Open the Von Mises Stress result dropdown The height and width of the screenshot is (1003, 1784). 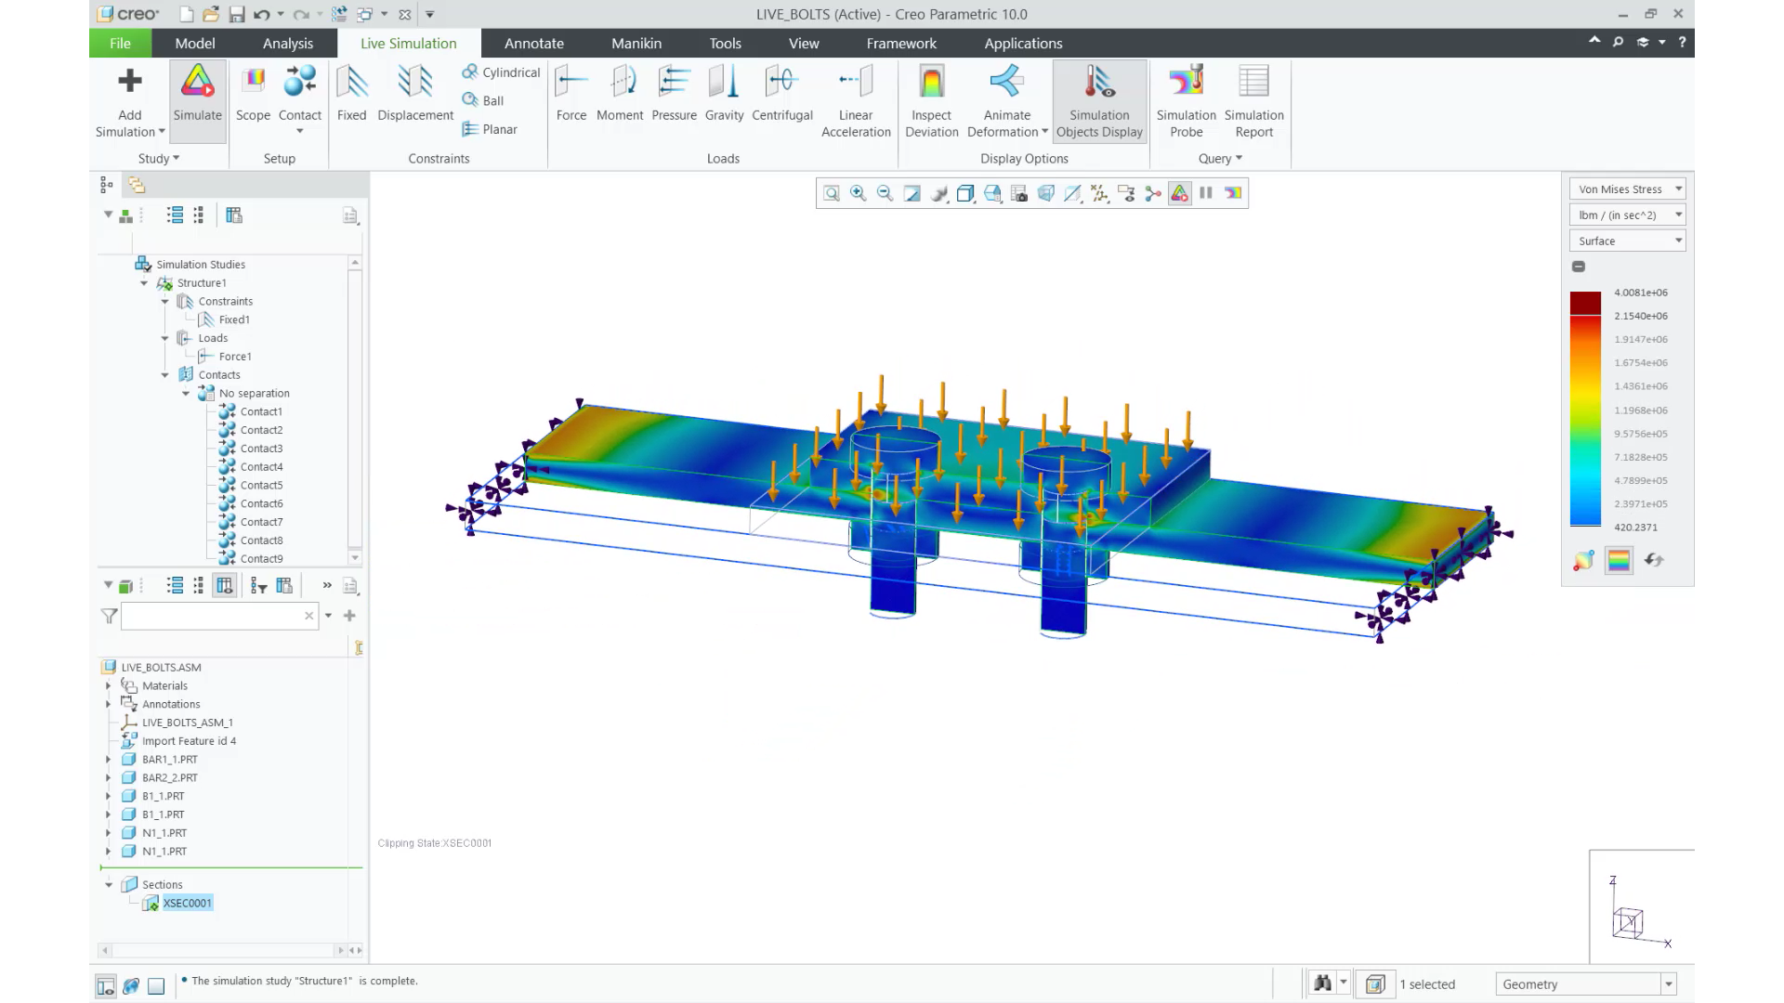pos(1627,189)
